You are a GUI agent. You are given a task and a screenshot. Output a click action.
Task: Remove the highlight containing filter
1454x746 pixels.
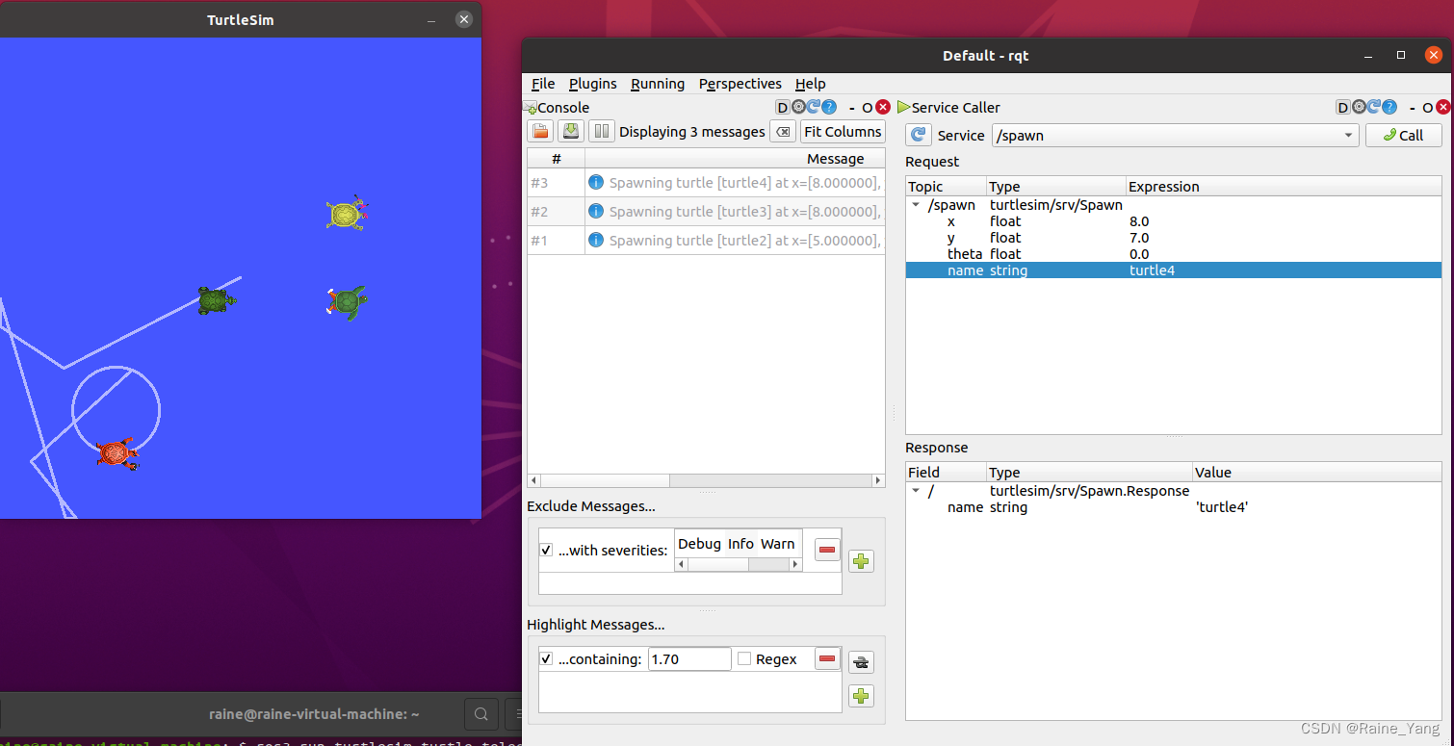pos(826,659)
